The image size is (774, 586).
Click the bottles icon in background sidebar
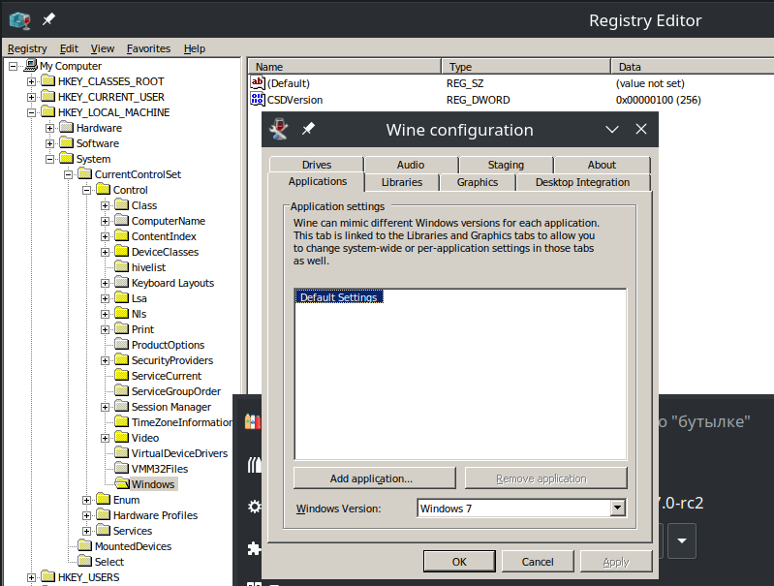point(254,465)
